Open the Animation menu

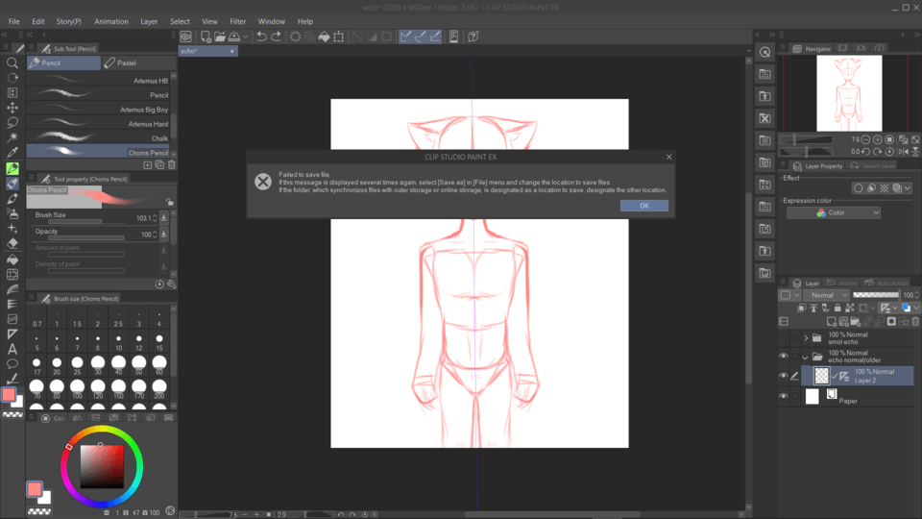[x=111, y=21]
